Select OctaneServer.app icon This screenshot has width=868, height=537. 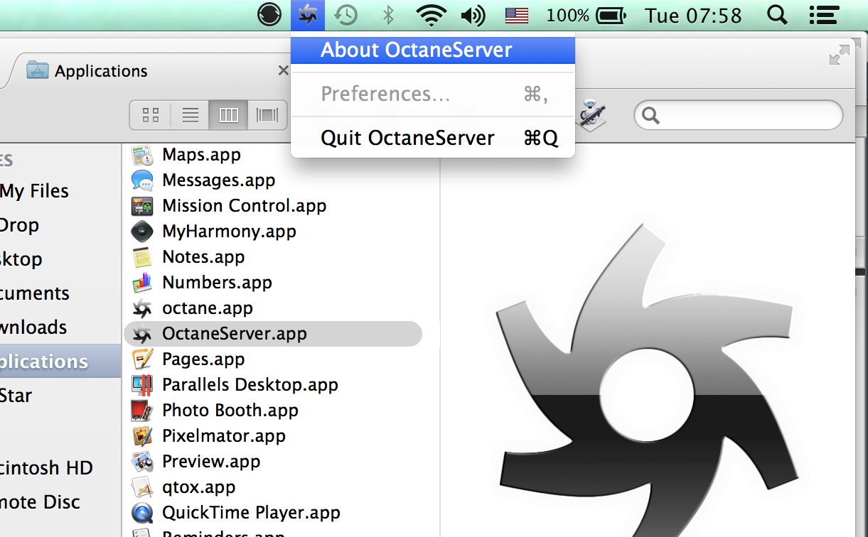(142, 334)
